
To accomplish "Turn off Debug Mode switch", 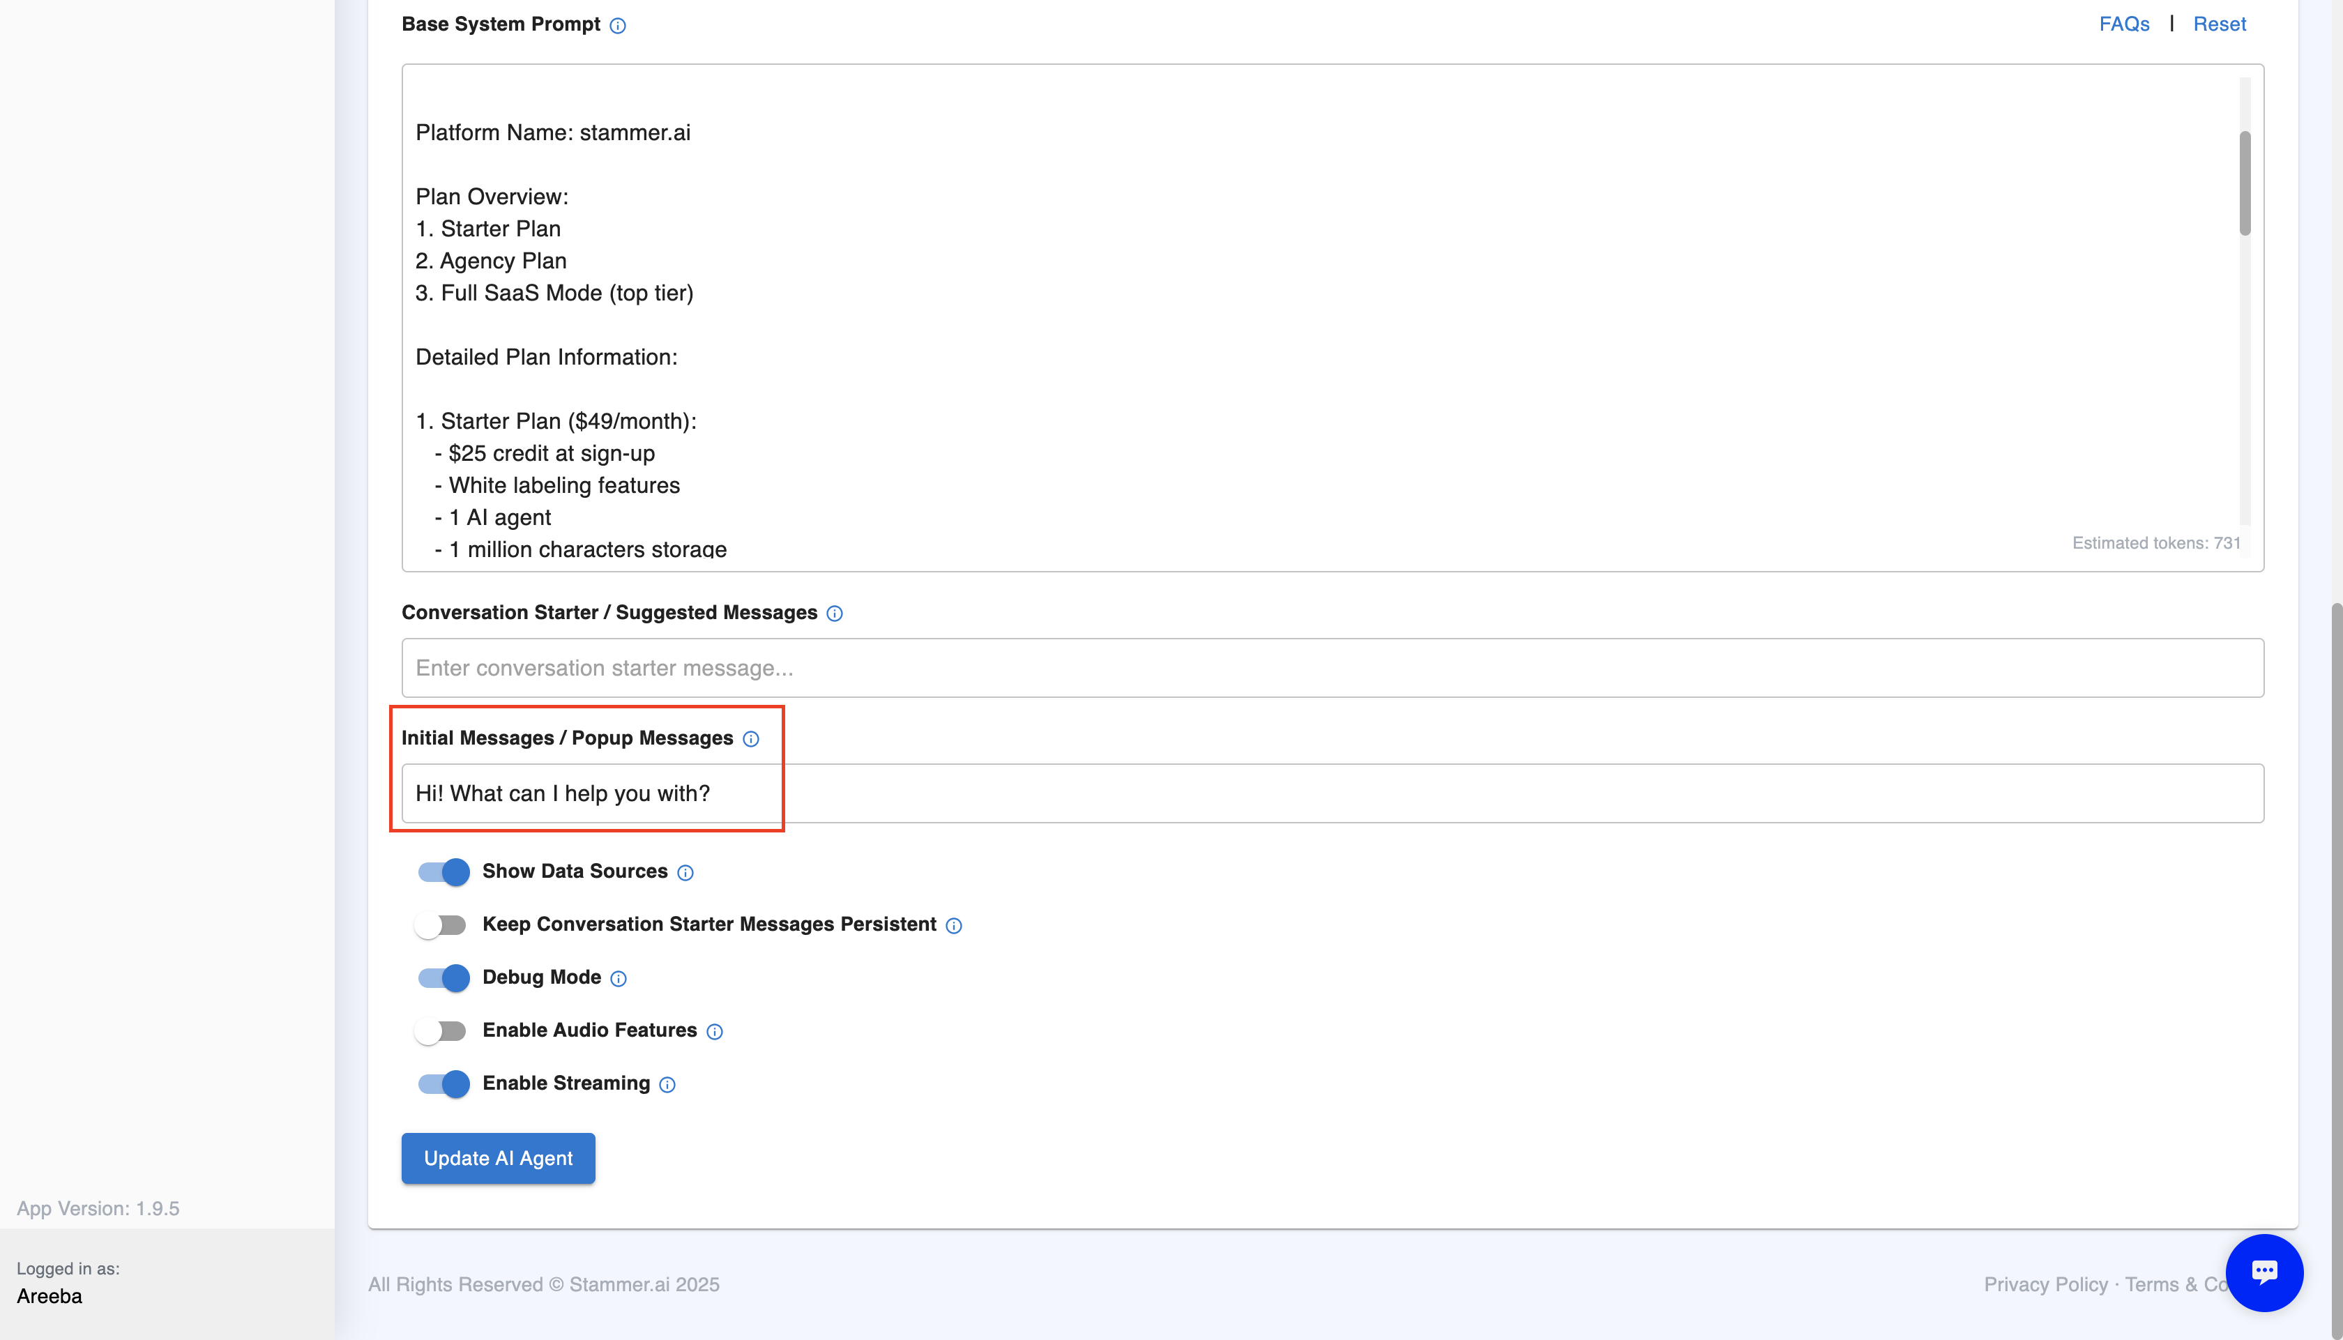I will click(443, 977).
